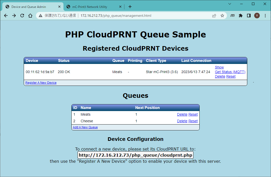Click Register A New Device link
The width and height of the screenshot is (271, 177).
(x=41, y=83)
